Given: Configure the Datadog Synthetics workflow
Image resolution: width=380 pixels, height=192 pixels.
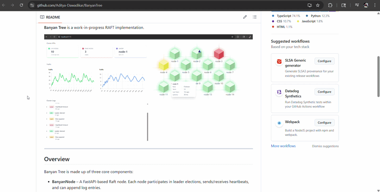Looking at the screenshot, I should (324, 92).
